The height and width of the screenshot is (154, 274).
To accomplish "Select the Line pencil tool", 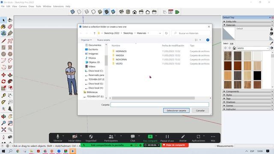I will coord(3,41).
